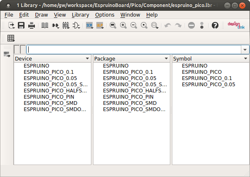Select ESPRUINO_PICO_PIN in the Package list
Viewport: 250px width, 177px height.
coord(128,97)
